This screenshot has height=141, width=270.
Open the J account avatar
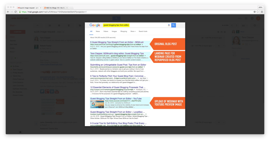(x=258, y=18)
